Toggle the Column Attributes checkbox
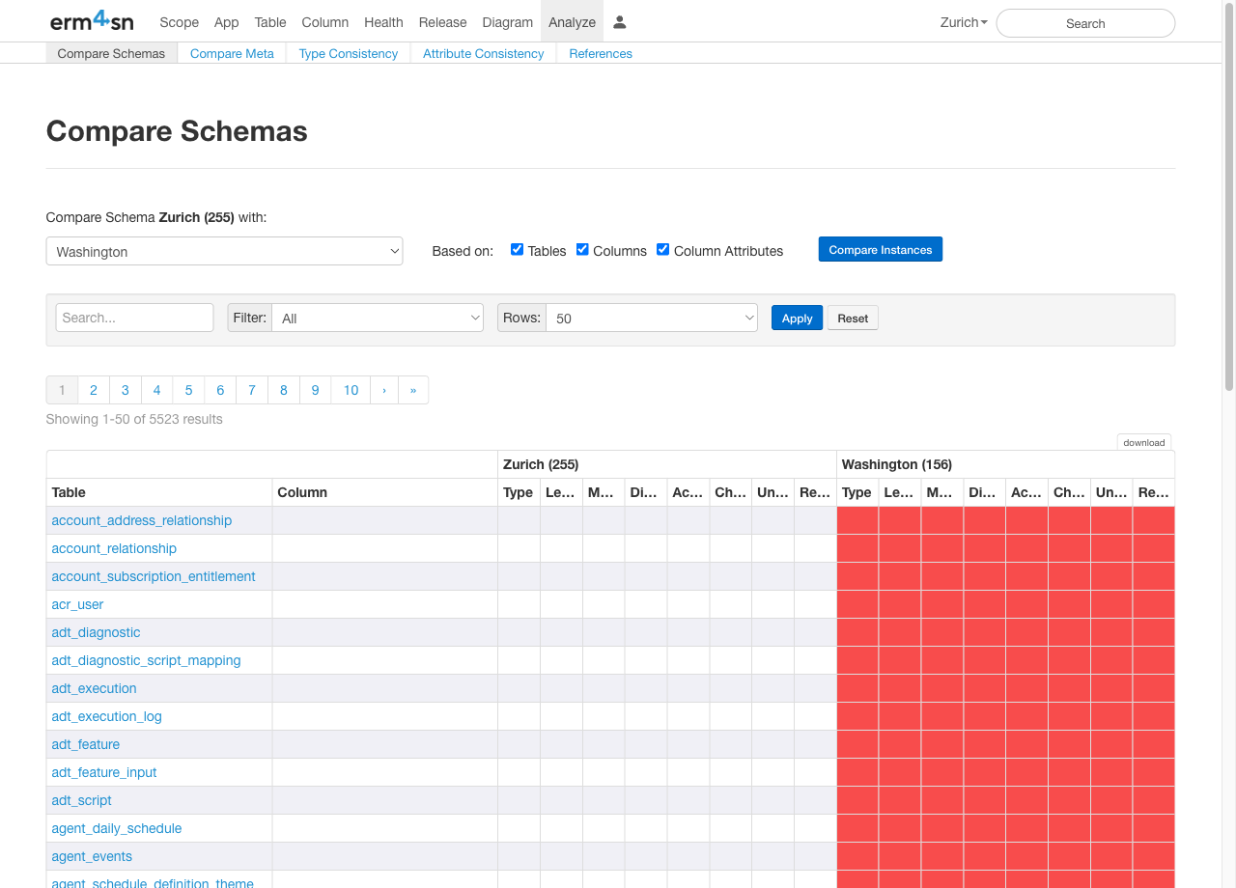 pos(662,248)
